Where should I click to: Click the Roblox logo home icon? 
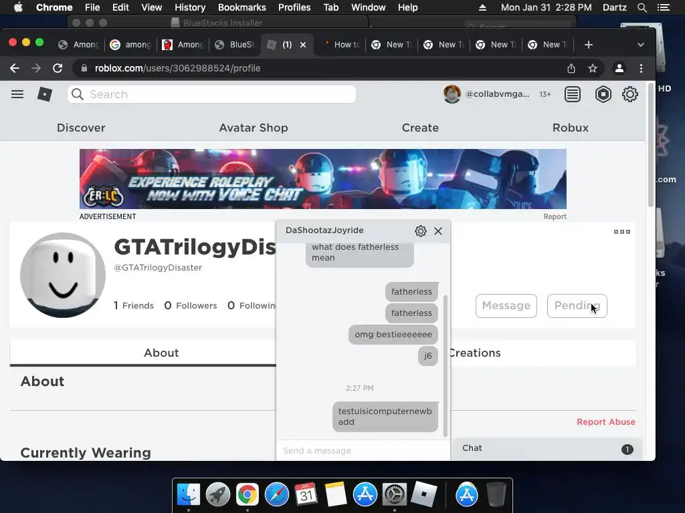[x=45, y=94]
